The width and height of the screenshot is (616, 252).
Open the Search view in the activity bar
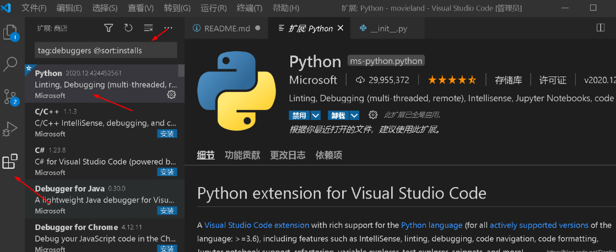click(x=10, y=64)
